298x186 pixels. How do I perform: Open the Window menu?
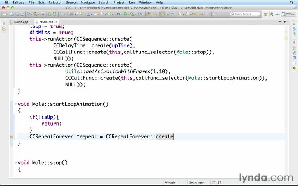pyautogui.click(x=145, y=2)
